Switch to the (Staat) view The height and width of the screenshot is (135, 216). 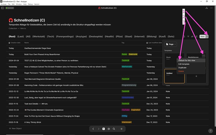coord(128,37)
